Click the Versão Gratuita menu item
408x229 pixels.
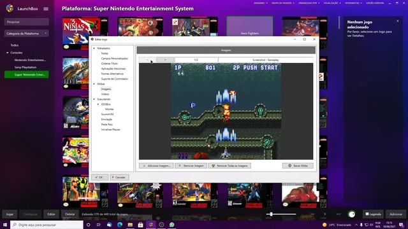[x=375, y=3]
